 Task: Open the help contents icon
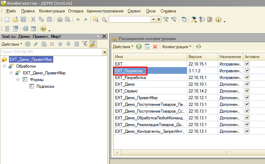coord(210,19)
